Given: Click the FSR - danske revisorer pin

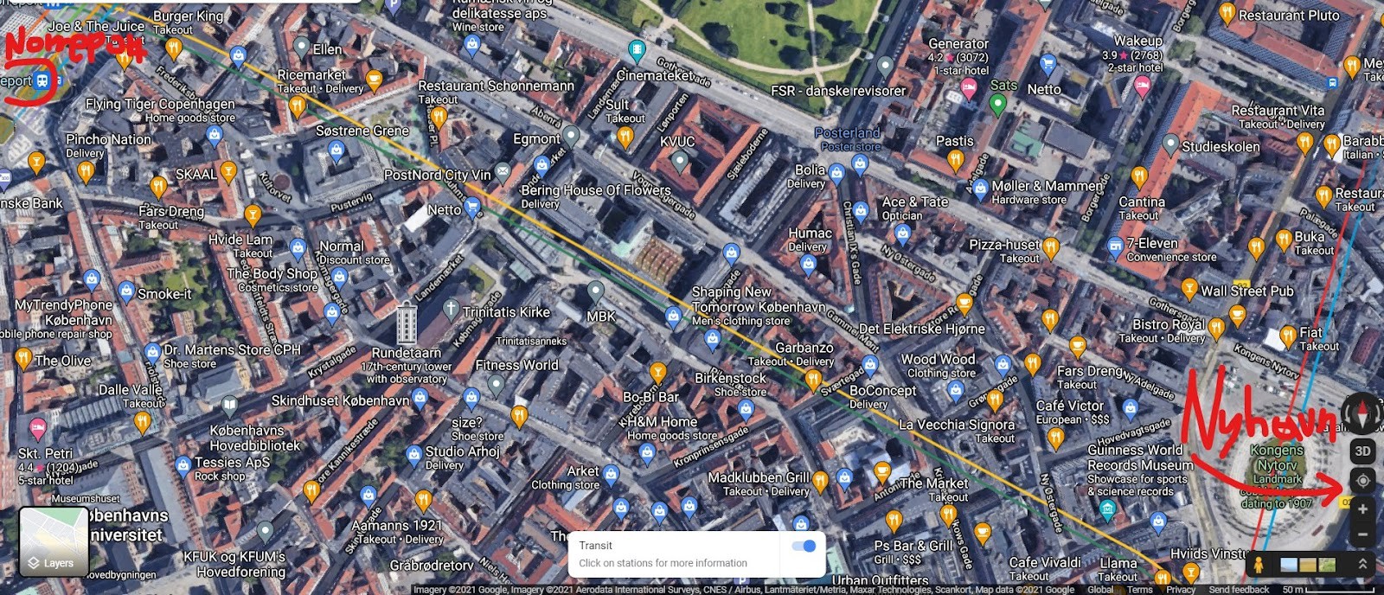Looking at the screenshot, I should (884, 66).
